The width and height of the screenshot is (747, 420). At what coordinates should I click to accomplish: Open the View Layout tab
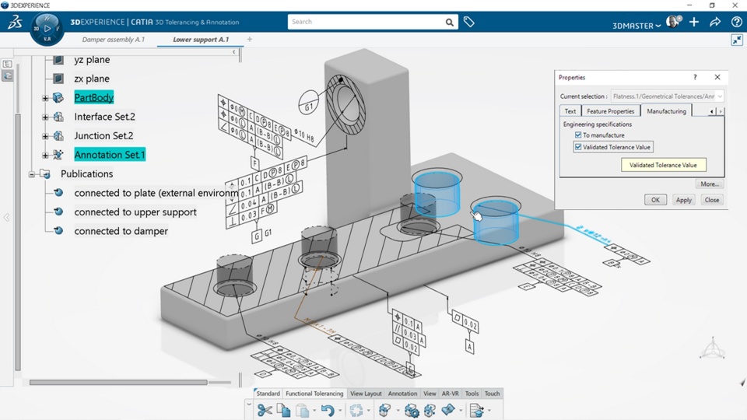(366, 394)
